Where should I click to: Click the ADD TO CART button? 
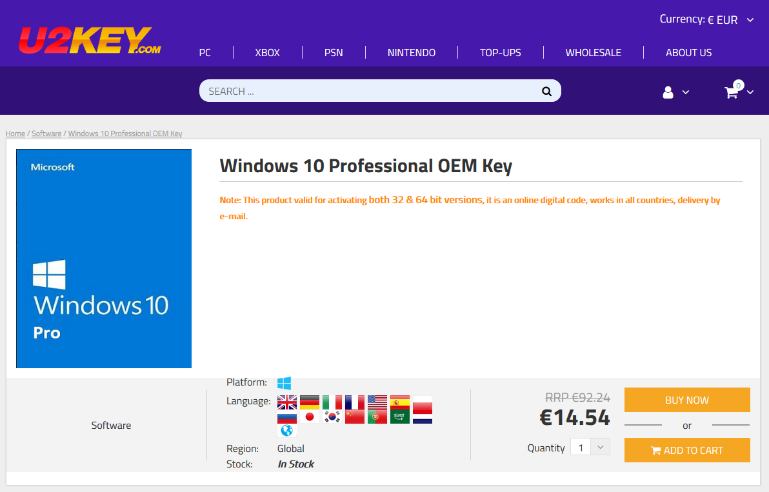pyautogui.click(x=687, y=450)
